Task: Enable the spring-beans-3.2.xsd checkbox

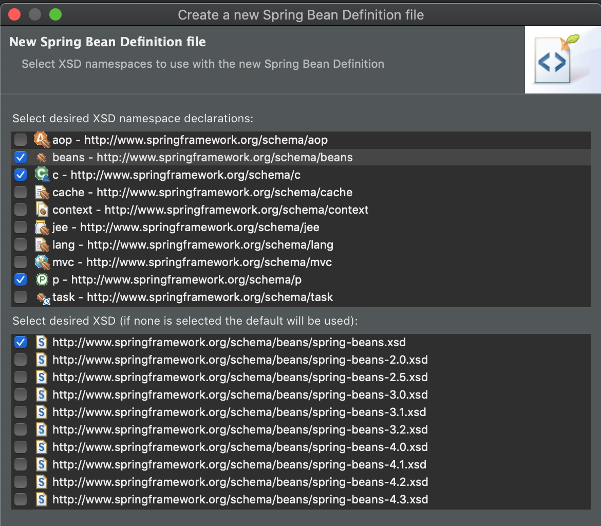Action: 21,429
